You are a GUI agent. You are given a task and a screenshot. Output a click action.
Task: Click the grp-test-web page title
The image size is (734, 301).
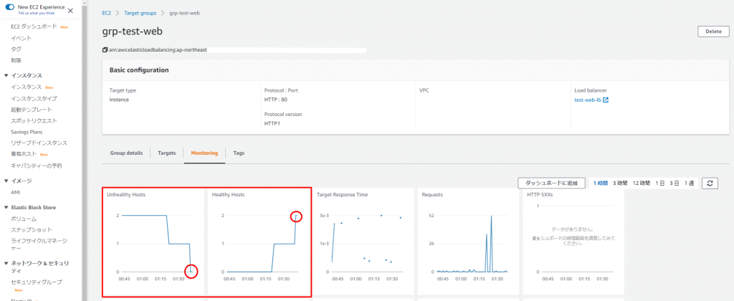(133, 32)
